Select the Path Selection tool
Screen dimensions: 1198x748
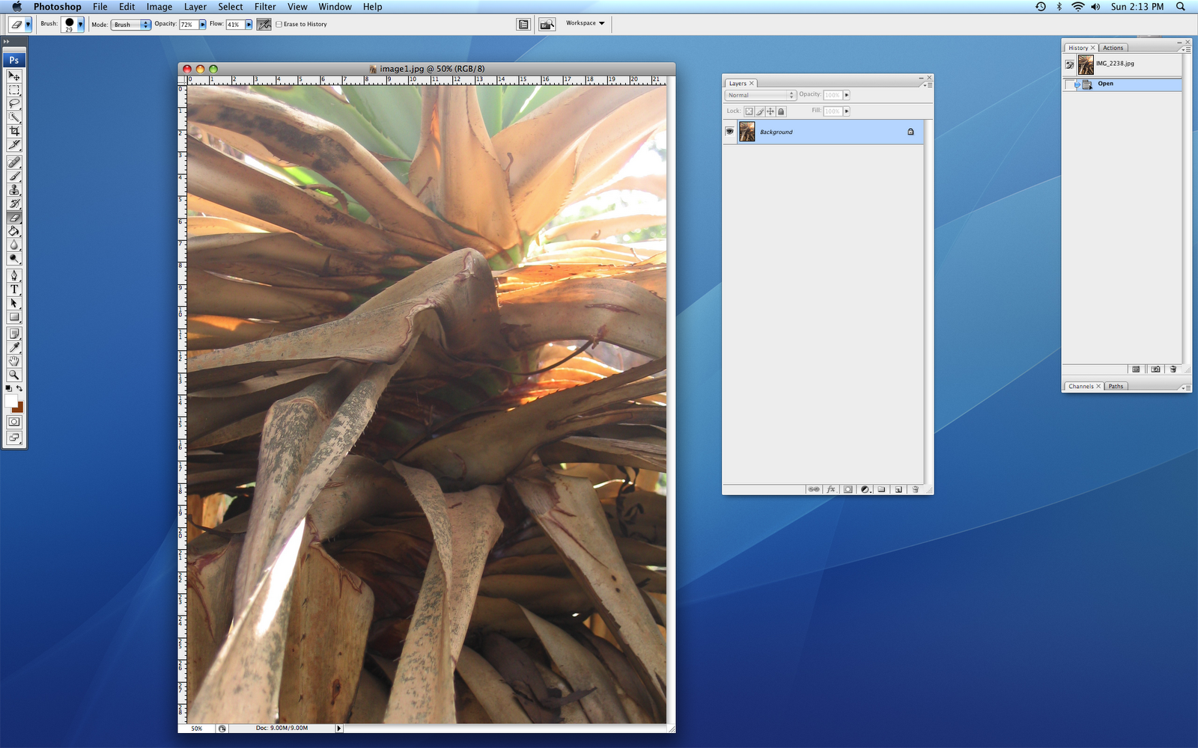point(14,303)
